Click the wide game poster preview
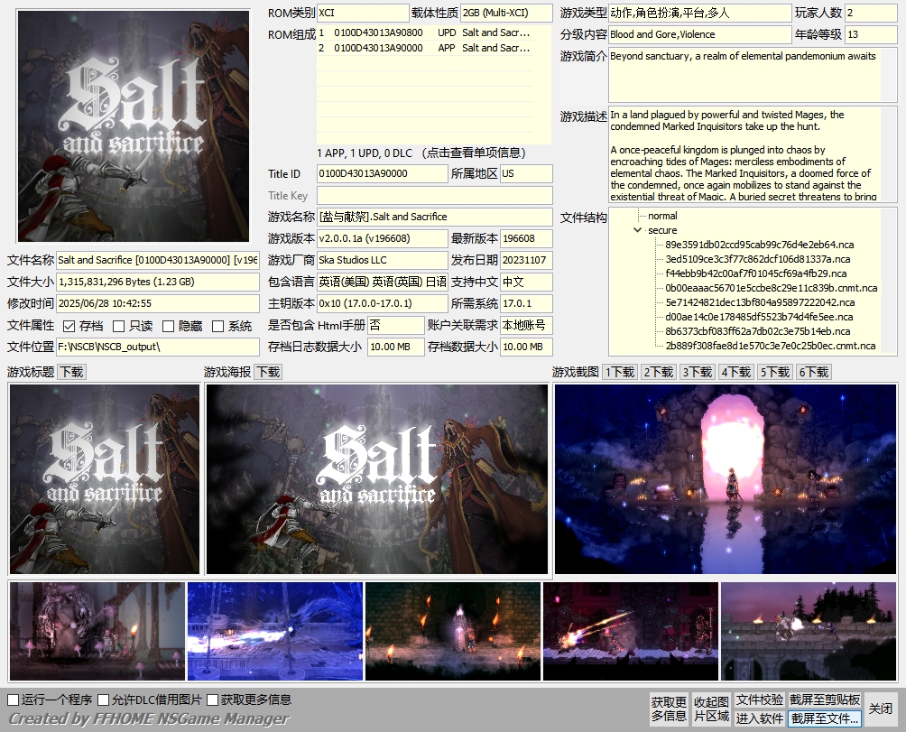This screenshot has height=732, width=906. point(377,479)
